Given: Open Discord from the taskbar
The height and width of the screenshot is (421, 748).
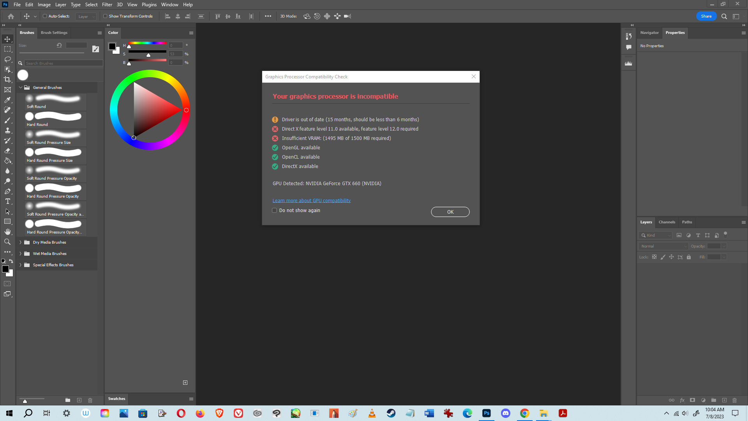Looking at the screenshot, I should tap(506, 413).
